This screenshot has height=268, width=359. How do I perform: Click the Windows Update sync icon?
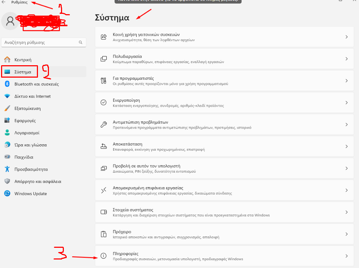click(x=7, y=194)
